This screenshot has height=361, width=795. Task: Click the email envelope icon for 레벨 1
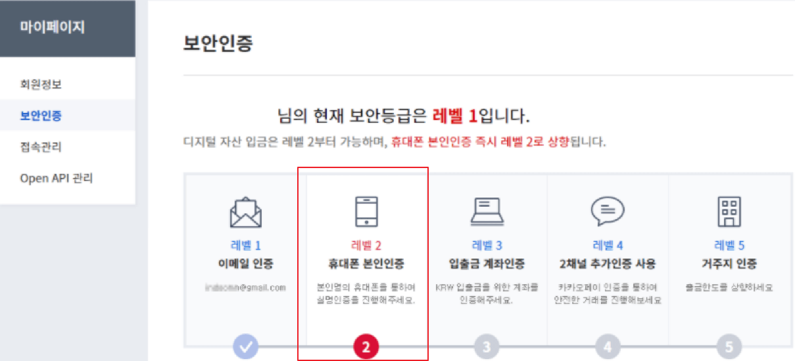pos(245,212)
